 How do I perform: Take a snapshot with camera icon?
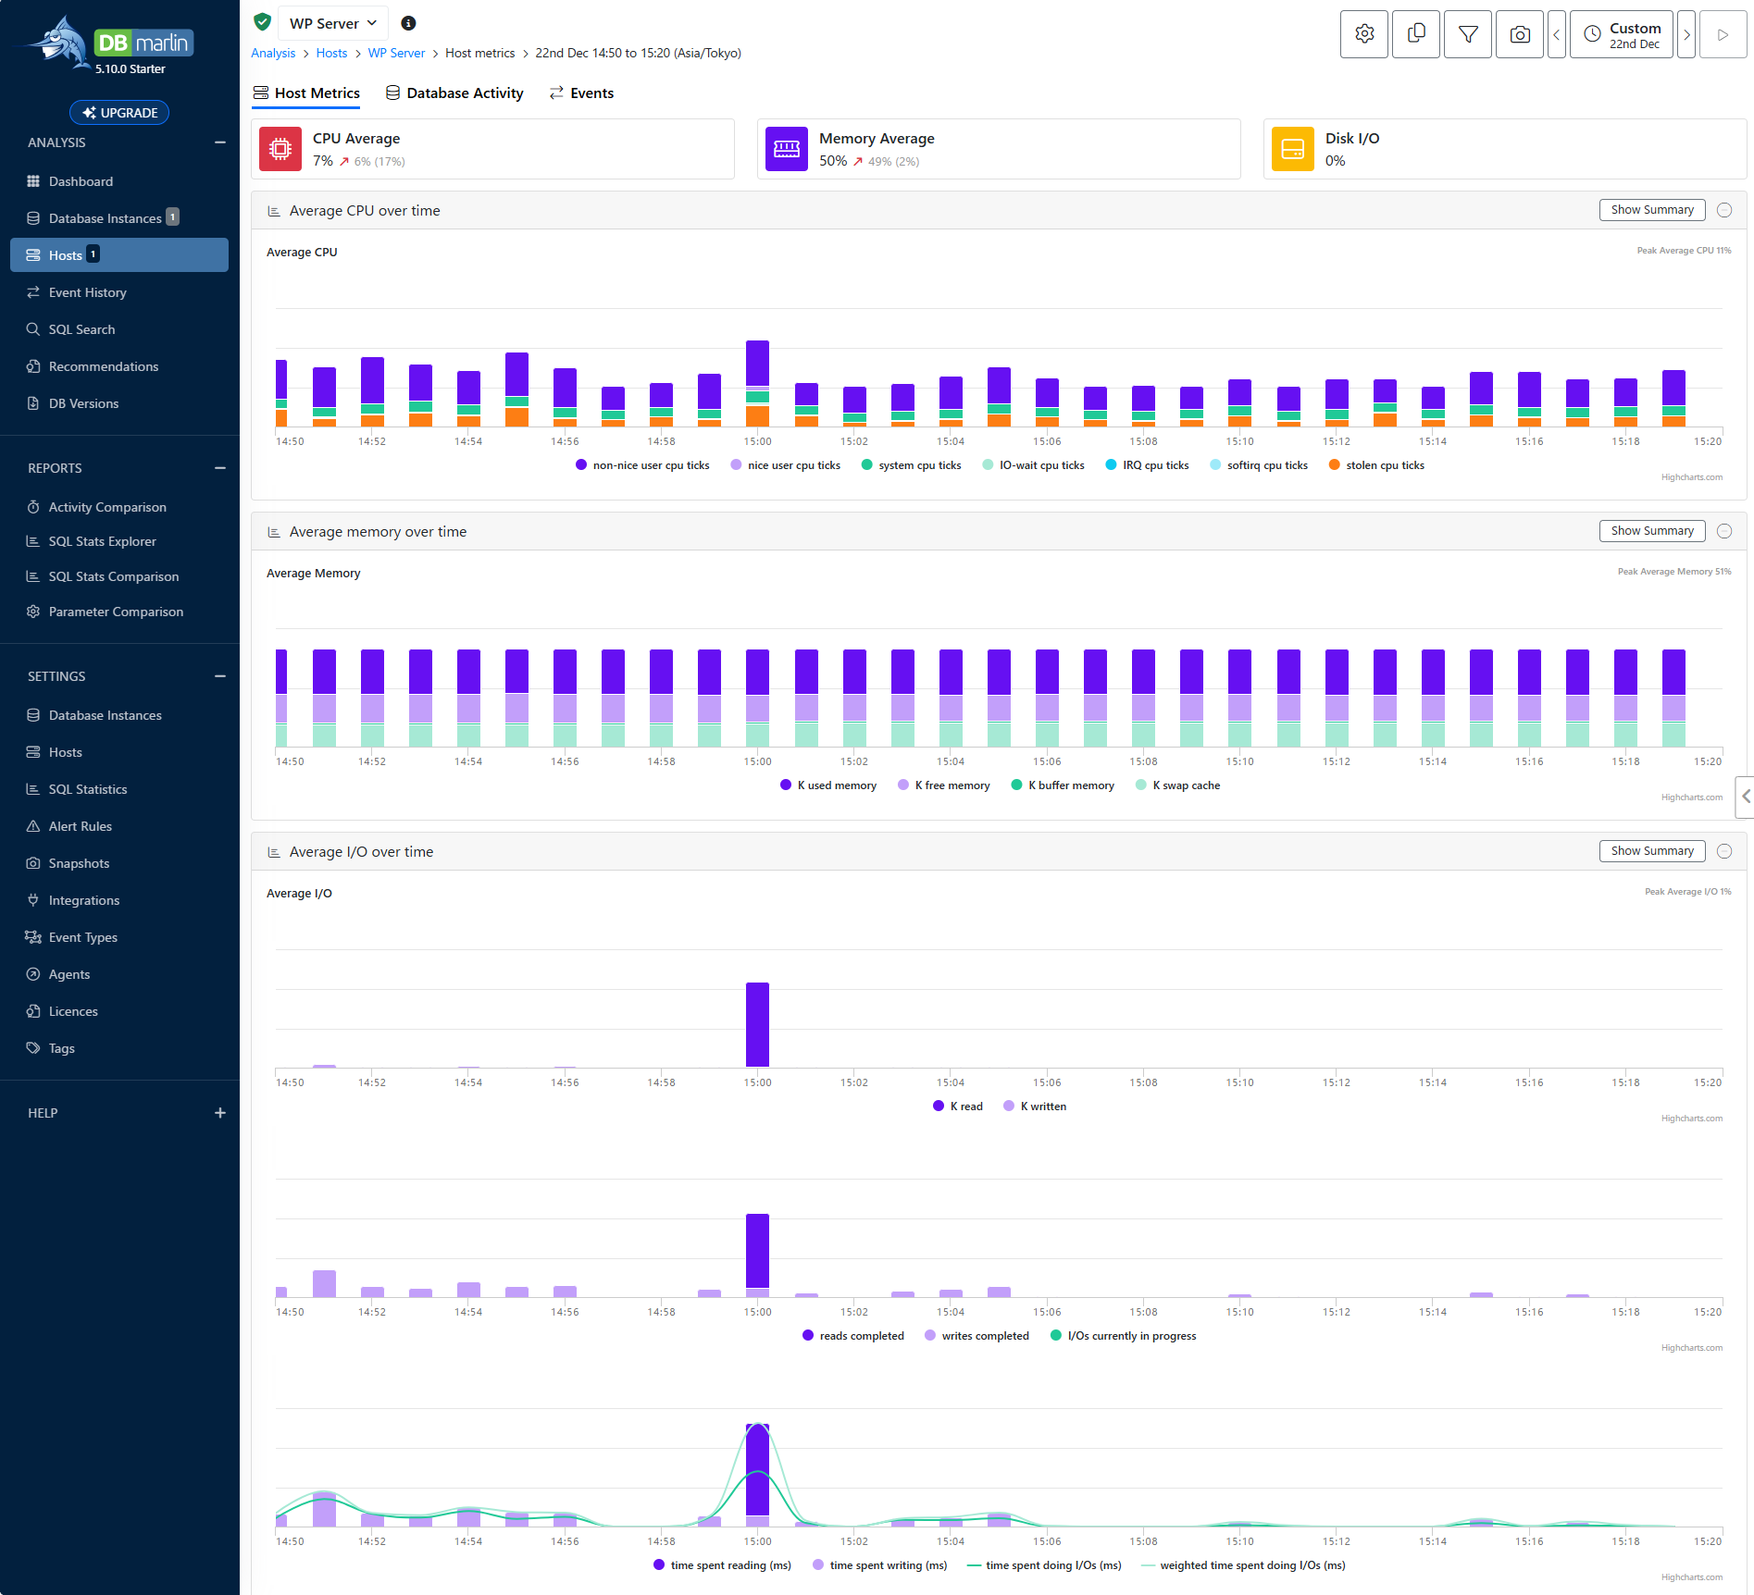(x=1519, y=34)
